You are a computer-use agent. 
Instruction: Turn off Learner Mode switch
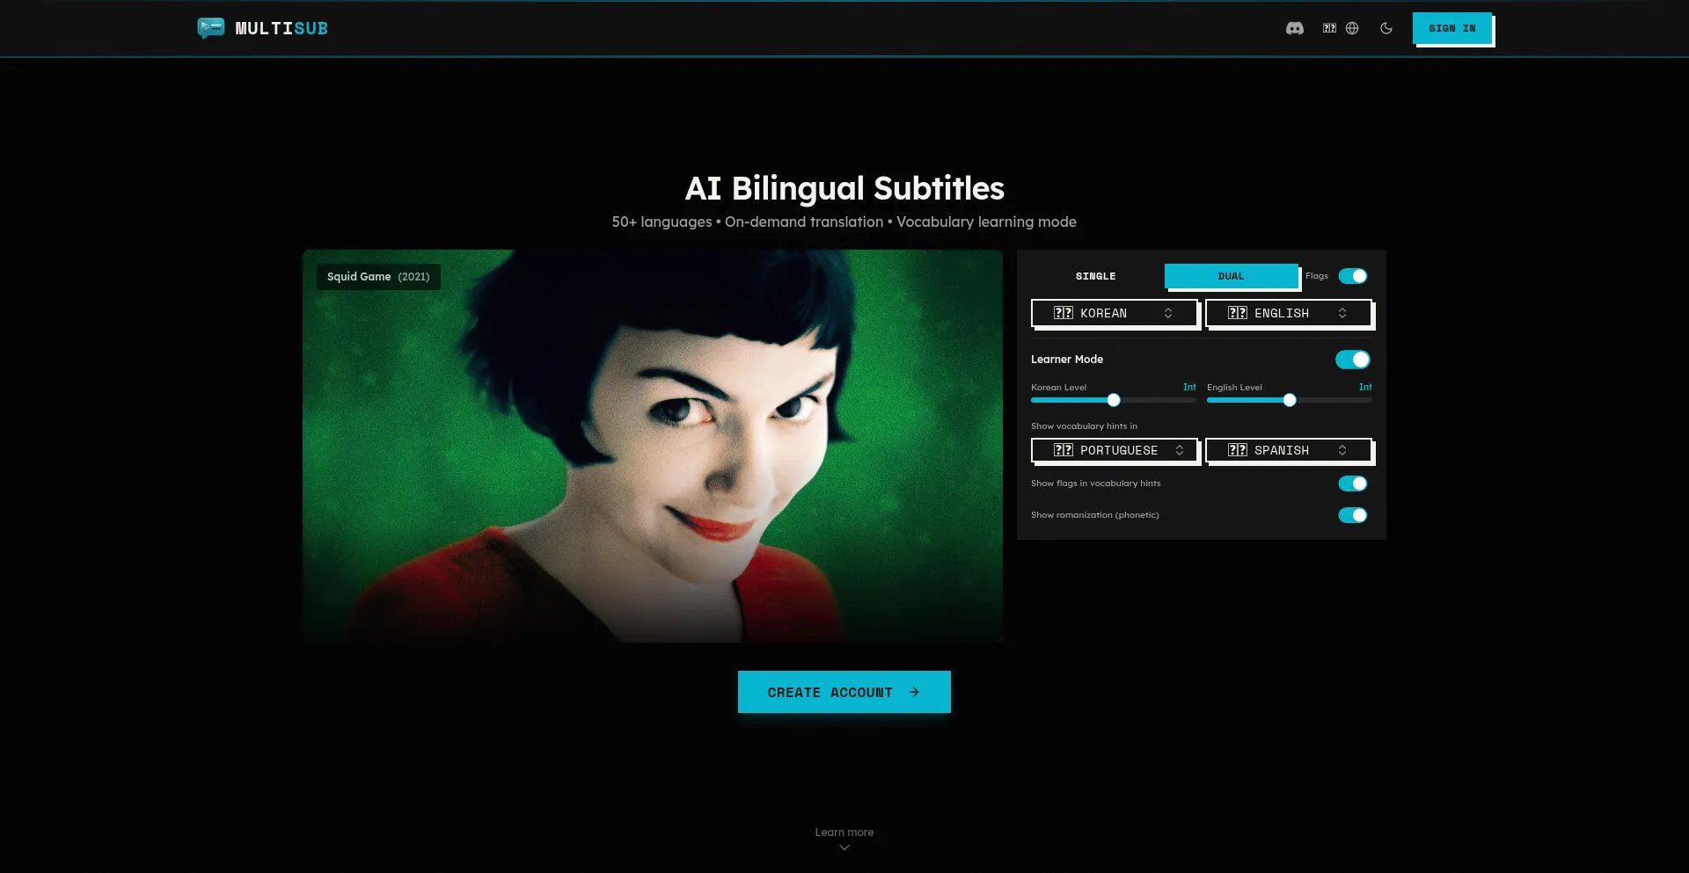[x=1352, y=360]
